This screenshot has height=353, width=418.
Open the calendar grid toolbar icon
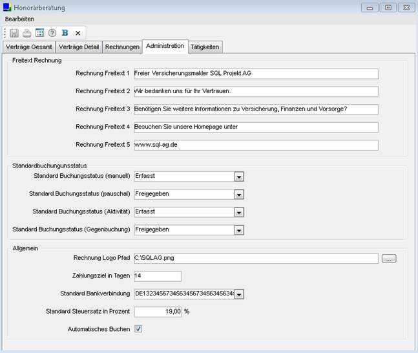tap(39, 33)
